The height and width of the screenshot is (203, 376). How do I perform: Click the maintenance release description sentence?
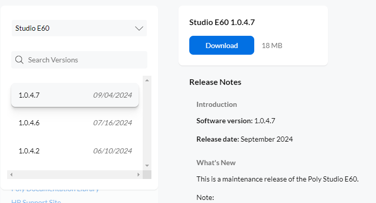click(x=277, y=179)
